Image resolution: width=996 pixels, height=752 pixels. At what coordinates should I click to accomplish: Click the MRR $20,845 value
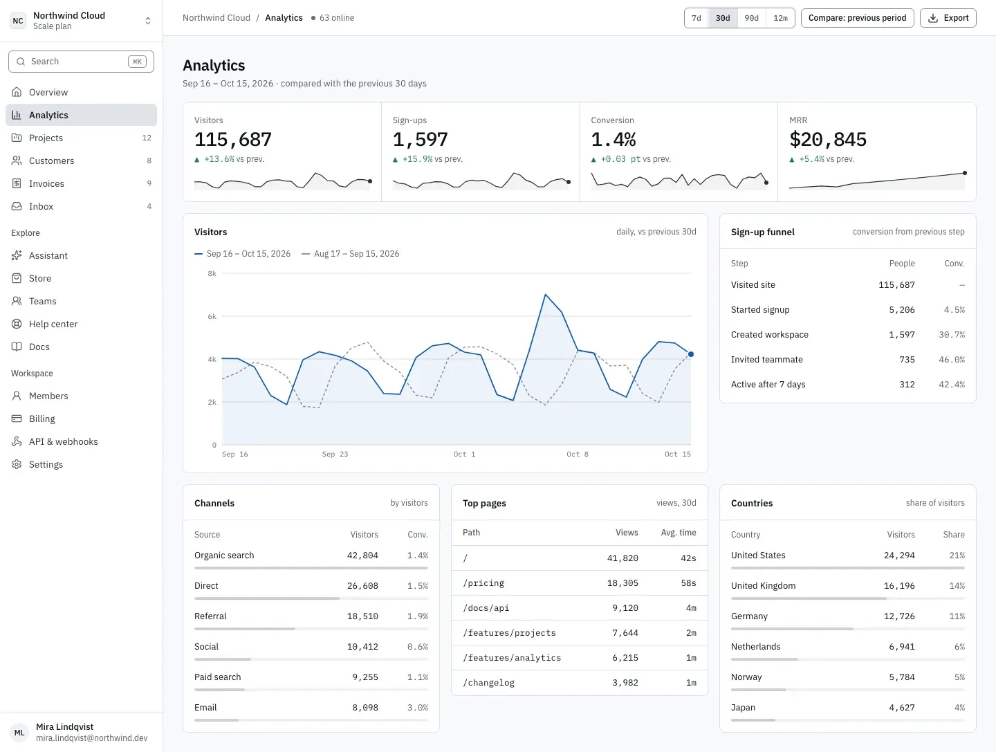tap(828, 140)
